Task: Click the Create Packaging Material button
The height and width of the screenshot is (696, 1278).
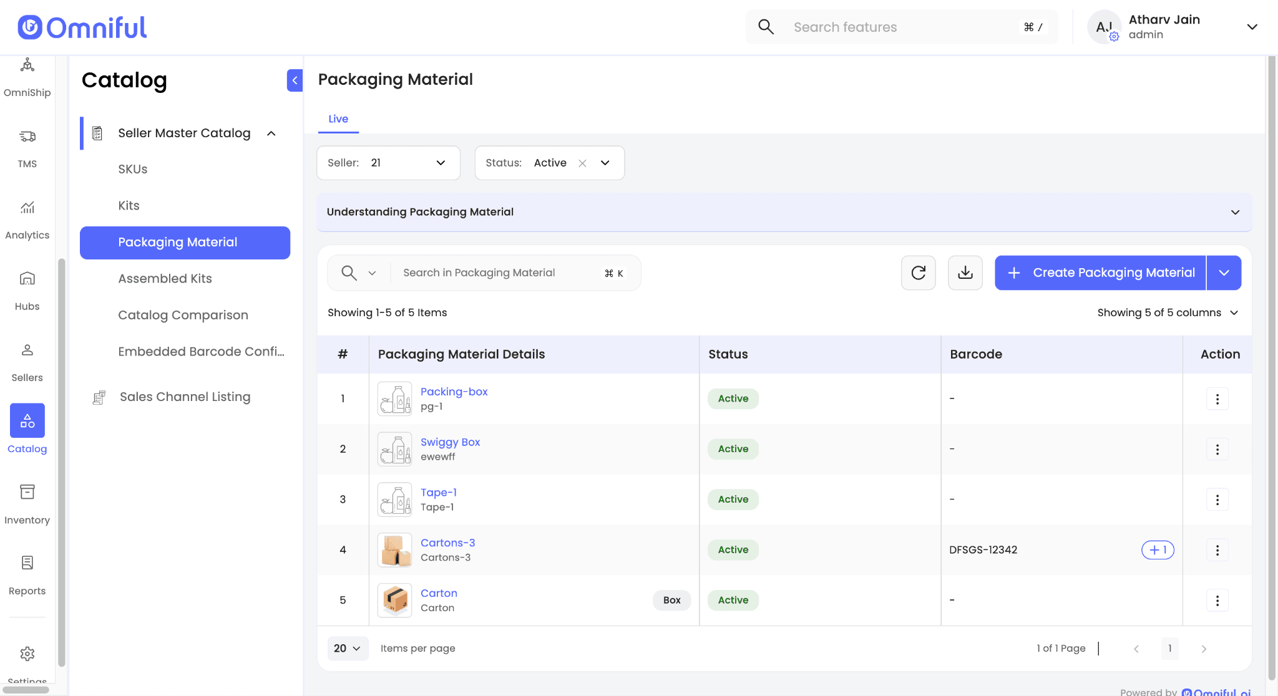Action: 1101,273
